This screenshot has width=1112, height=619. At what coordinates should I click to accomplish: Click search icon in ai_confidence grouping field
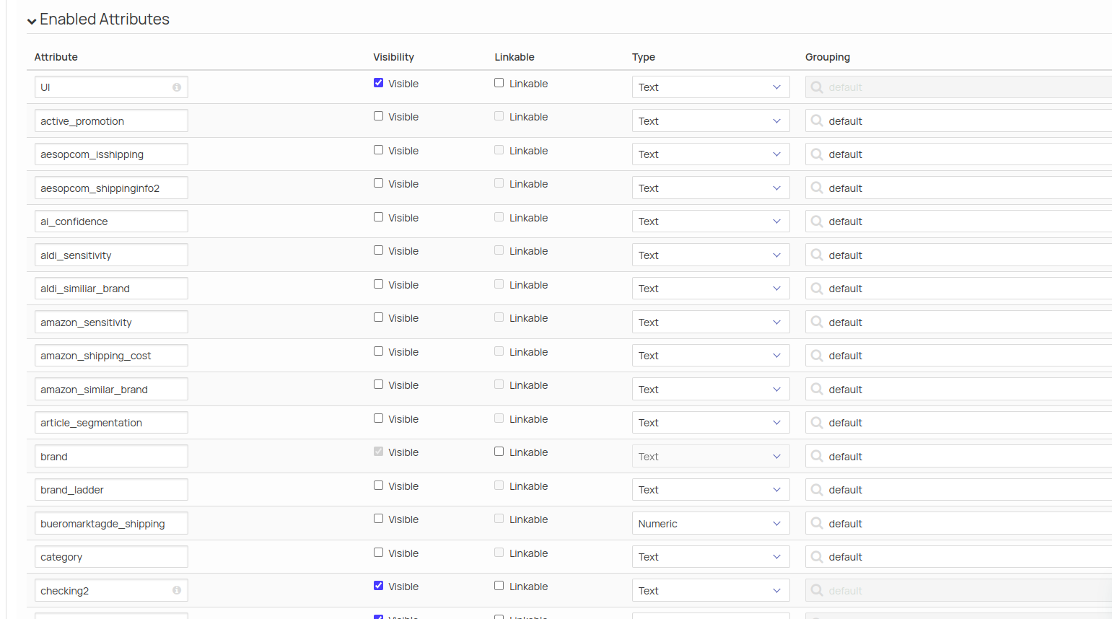tap(817, 221)
